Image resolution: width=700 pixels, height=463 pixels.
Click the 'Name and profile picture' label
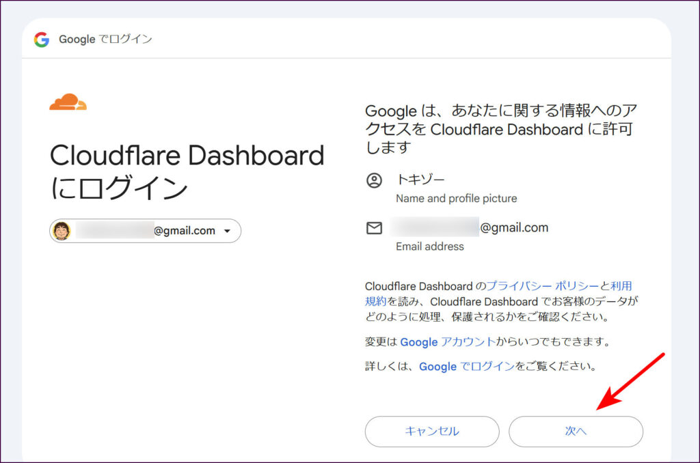(x=456, y=199)
